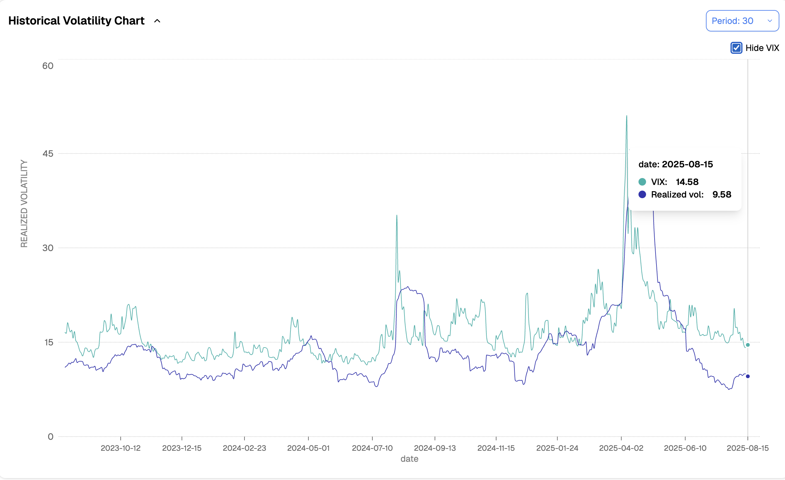Toggle the Hide VIX checkbox
Screen dimensions: 785x480
pyautogui.click(x=736, y=48)
